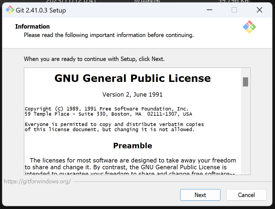Click 'The licenses for most software' paragraph line

133,160
